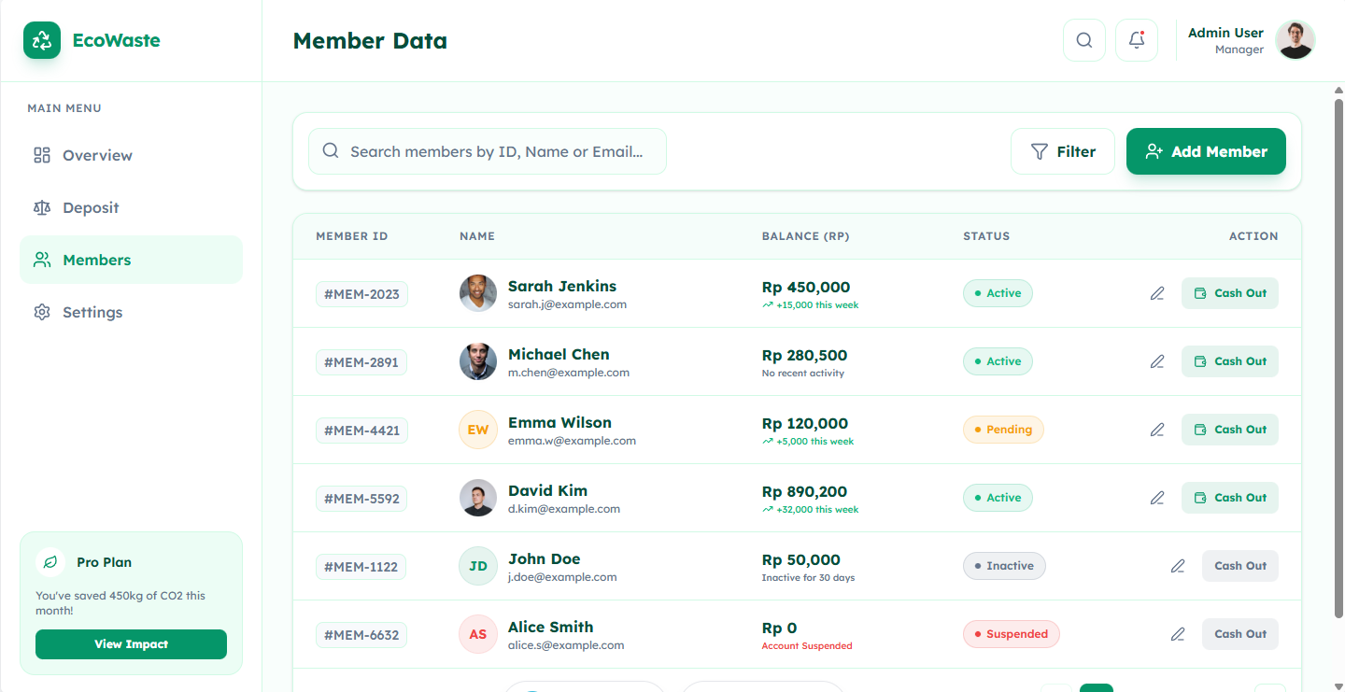This screenshot has width=1345, height=692.
Task: Click the EcoWaste recycle logo
Action: click(42, 40)
